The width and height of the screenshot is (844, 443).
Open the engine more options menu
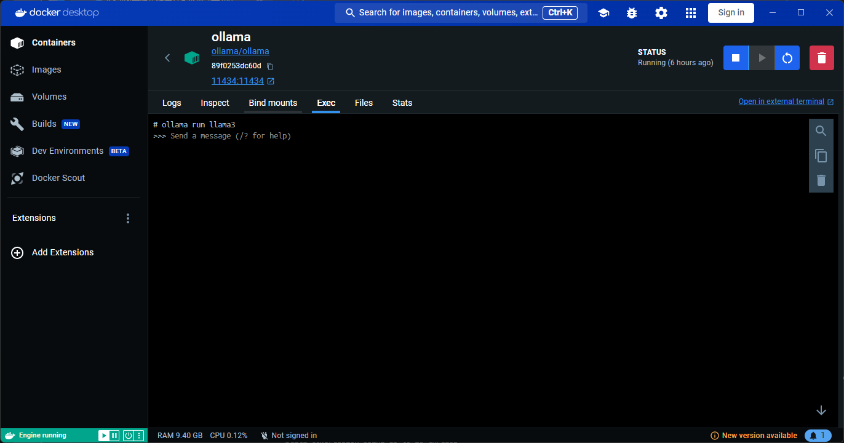[x=139, y=436]
